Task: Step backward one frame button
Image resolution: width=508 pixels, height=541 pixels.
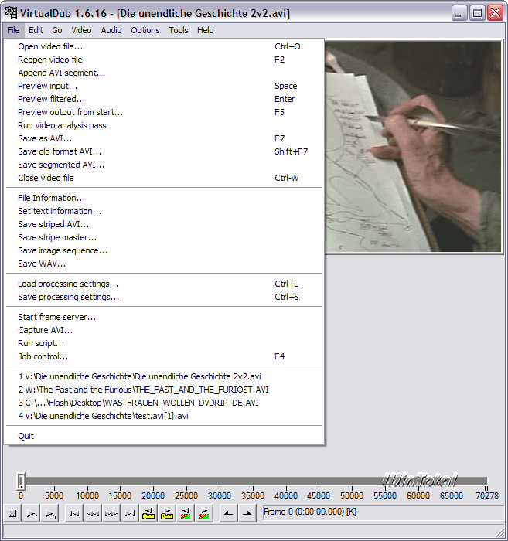Action: [x=93, y=513]
